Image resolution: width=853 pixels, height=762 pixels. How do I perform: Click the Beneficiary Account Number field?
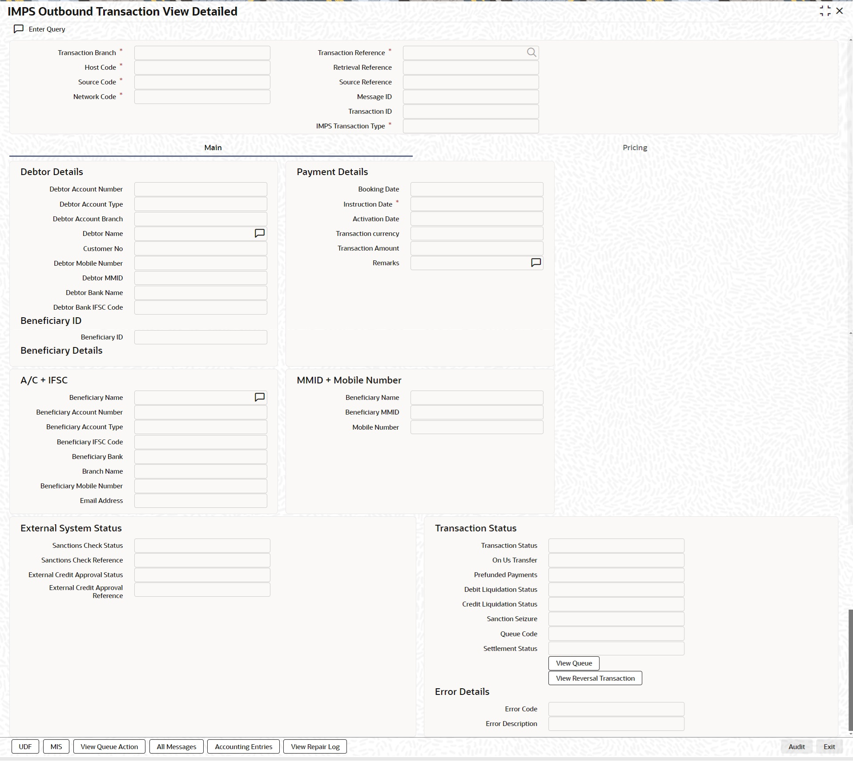[x=201, y=412]
